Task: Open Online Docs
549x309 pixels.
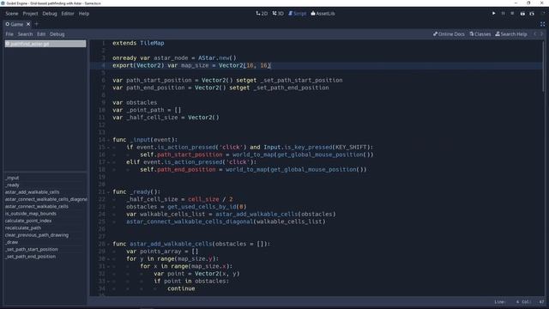Action: point(449,34)
